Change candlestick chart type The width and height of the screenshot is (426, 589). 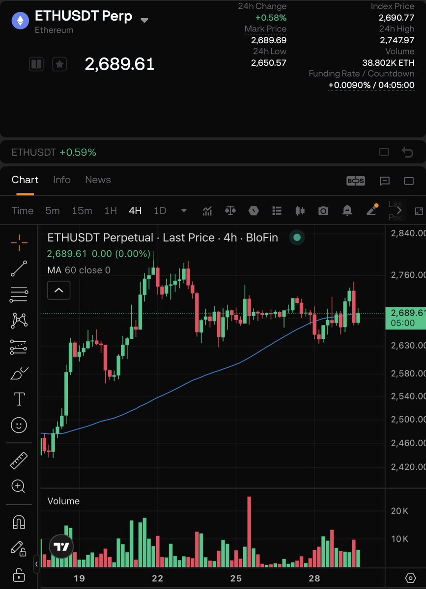300,211
